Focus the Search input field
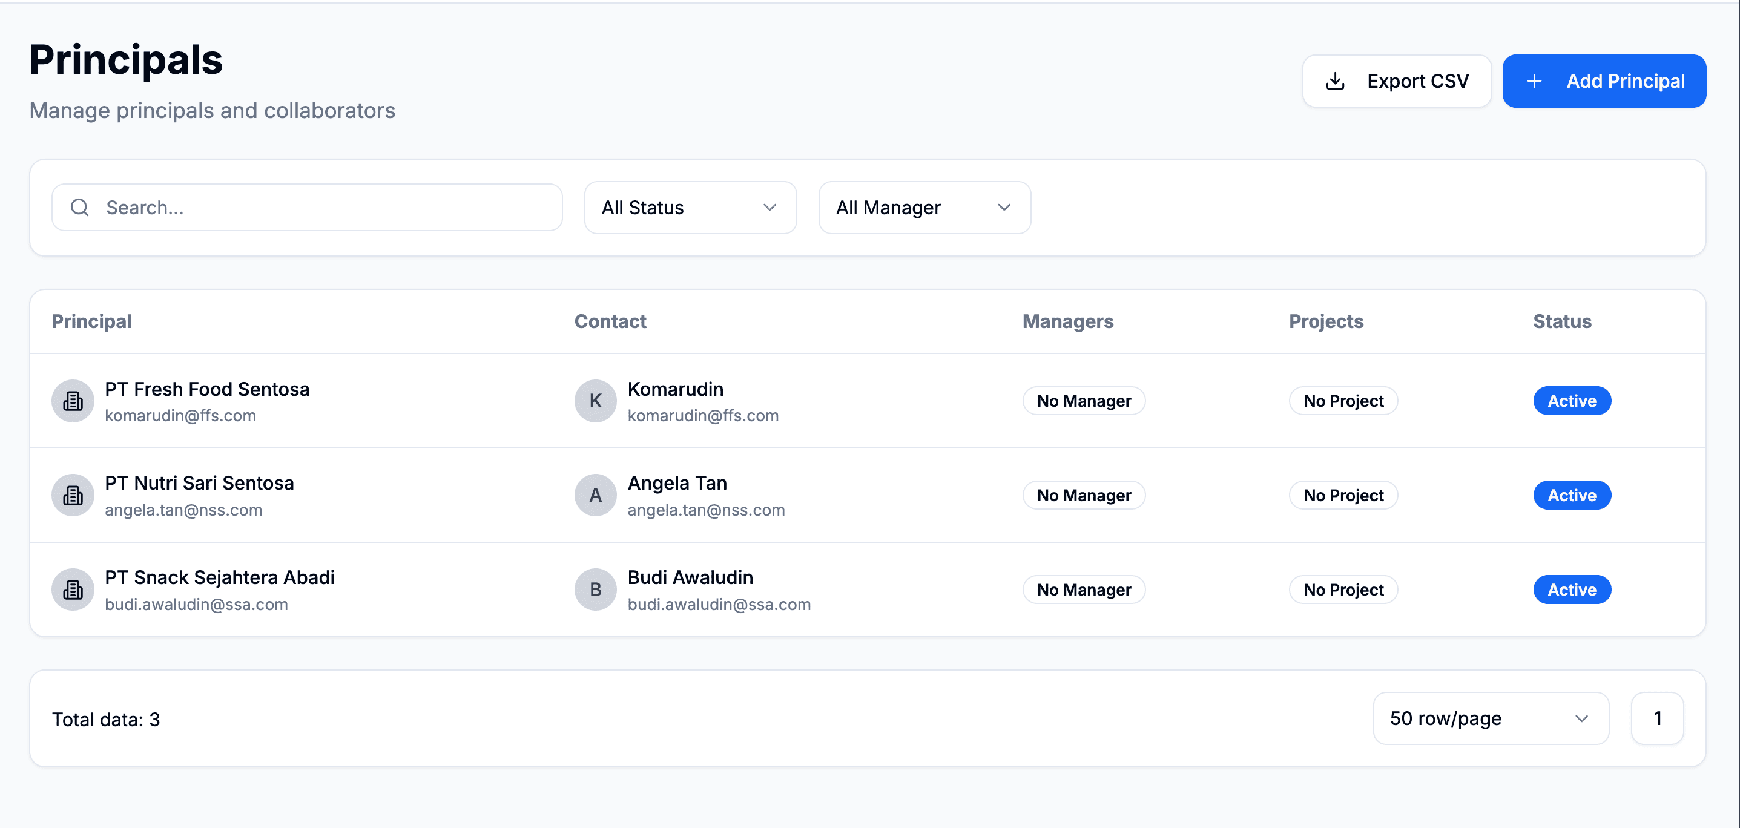Screen dimensions: 1740x828 click(x=325, y=208)
